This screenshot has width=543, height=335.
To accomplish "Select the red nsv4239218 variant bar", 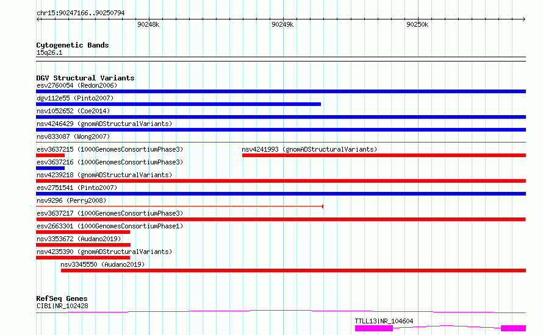I will (281, 181).
